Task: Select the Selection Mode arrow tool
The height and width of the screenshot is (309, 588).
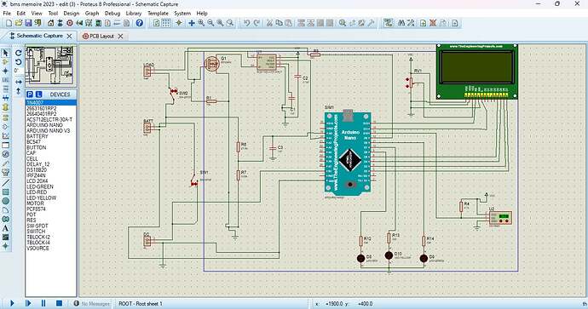Action: tap(6, 53)
